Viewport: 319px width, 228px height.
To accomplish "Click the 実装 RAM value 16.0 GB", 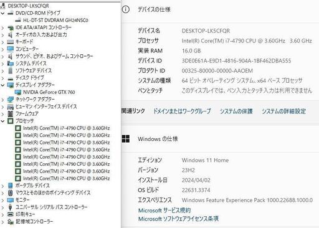I will [x=191, y=51].
